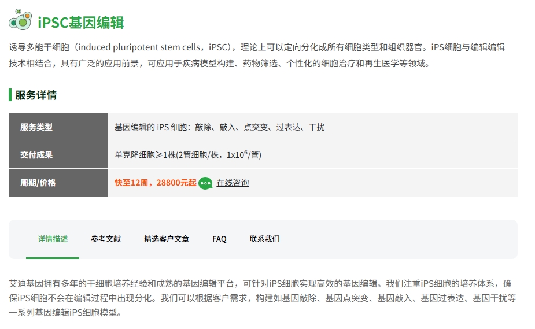Open the 在线咨询 link

click(x=233, y=183)
